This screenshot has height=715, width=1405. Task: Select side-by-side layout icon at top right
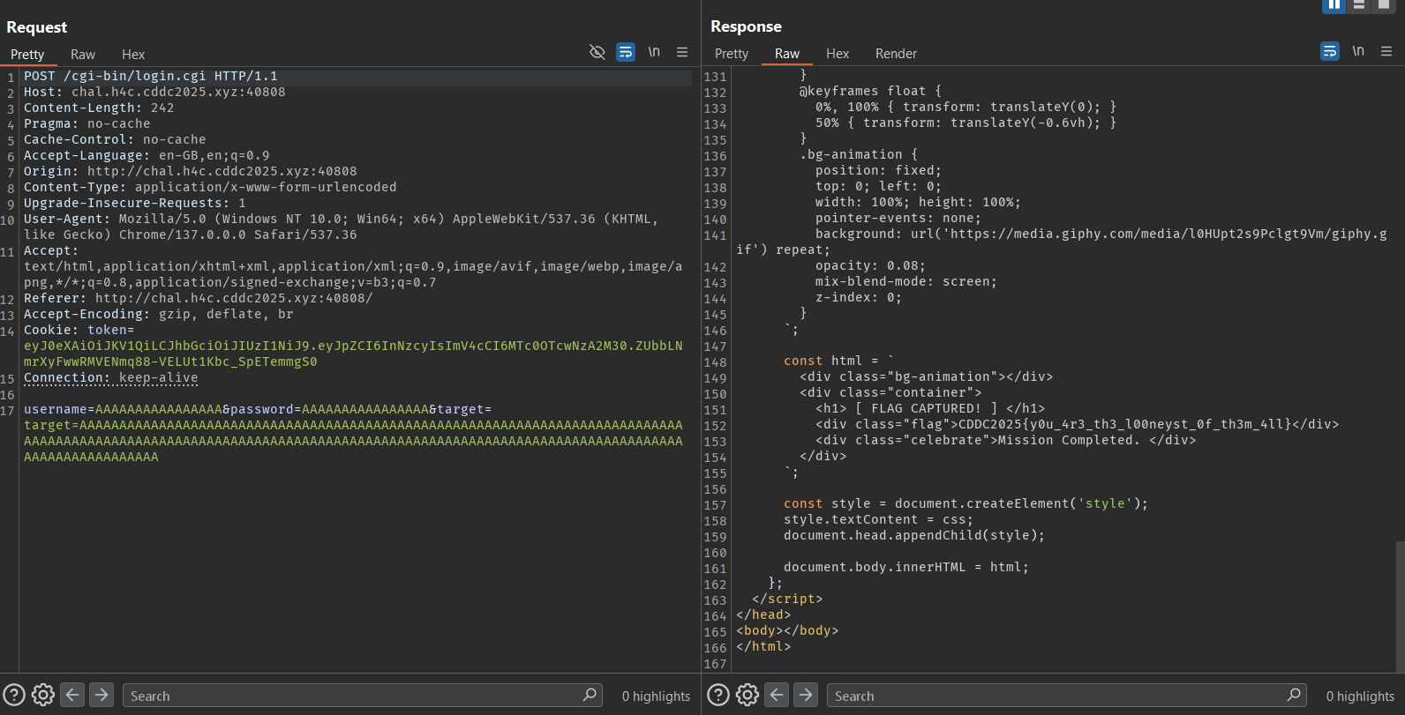click(1334, 4)
